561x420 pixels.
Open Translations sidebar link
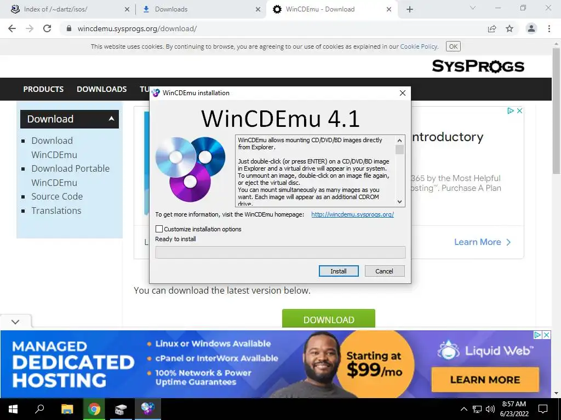56,211
